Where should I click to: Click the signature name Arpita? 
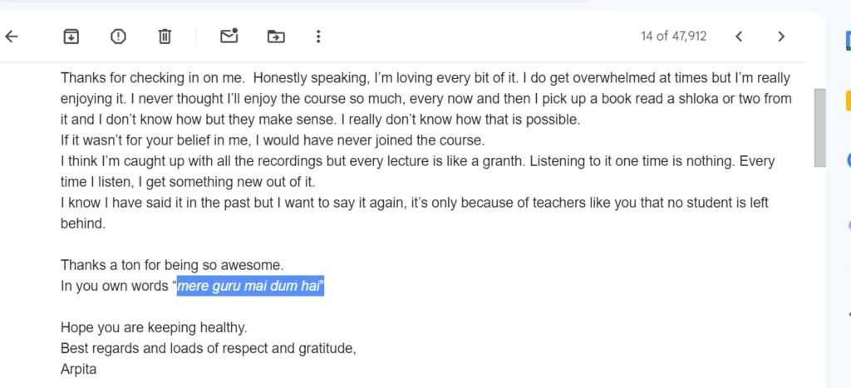point(79,370)
